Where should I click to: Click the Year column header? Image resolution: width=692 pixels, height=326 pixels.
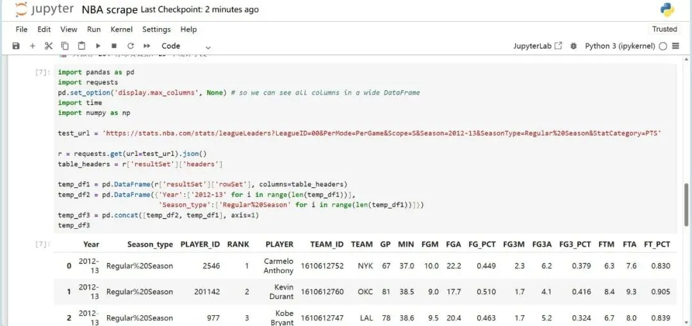coord(91,244)
